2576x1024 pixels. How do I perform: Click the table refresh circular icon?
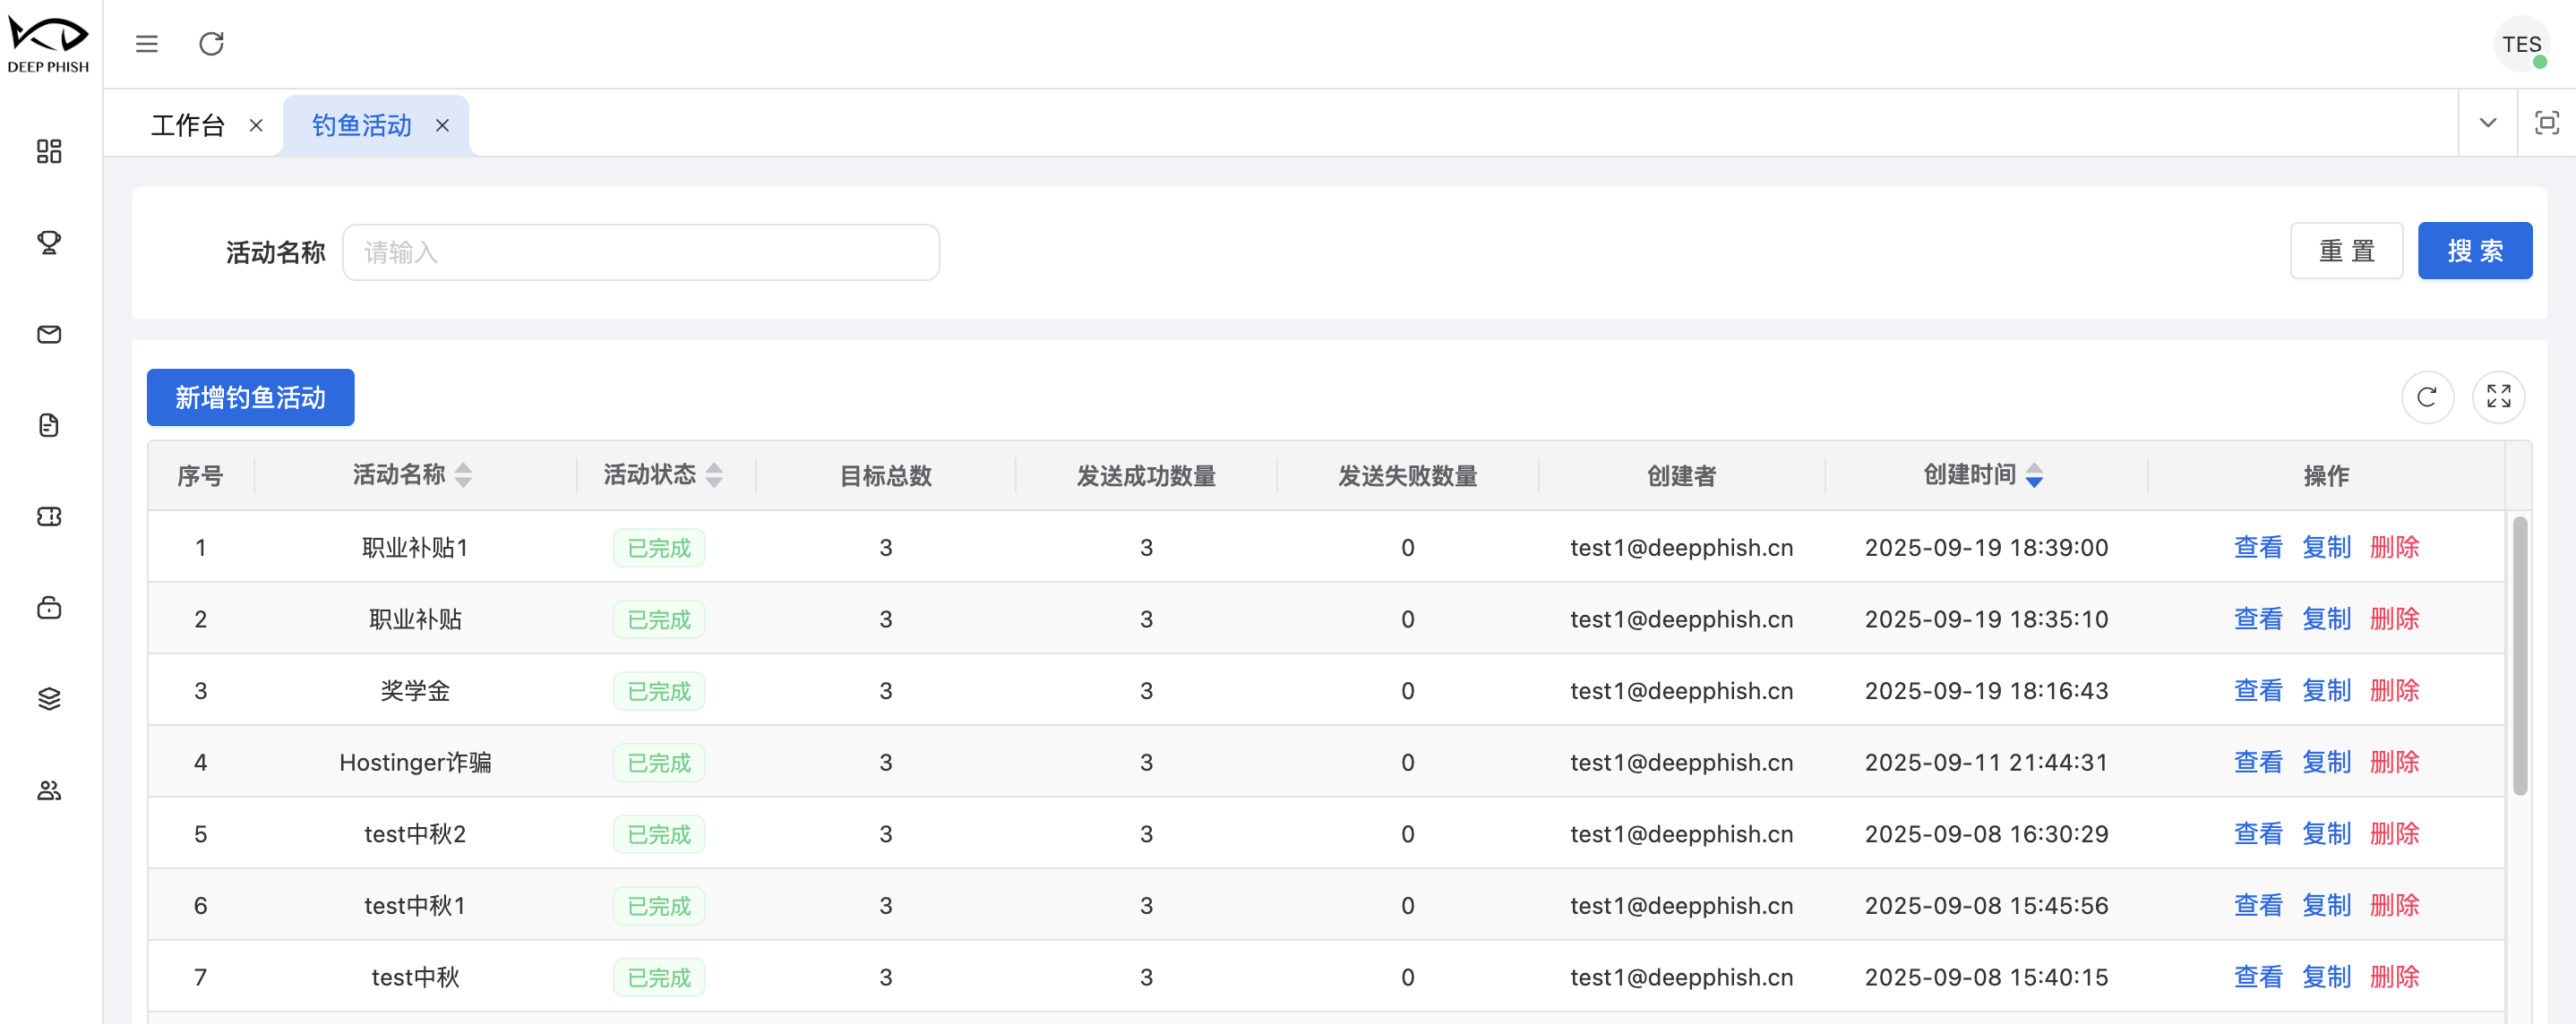pyautogui.click(x=2427, y=397)
